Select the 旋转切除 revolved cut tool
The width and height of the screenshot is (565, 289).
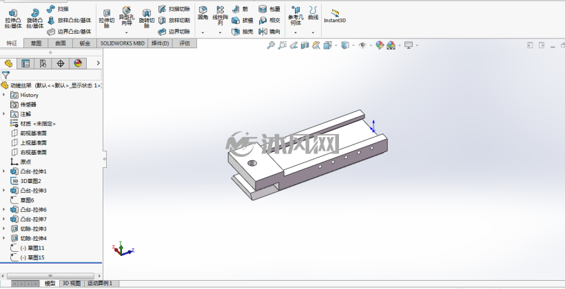[147, 19]
